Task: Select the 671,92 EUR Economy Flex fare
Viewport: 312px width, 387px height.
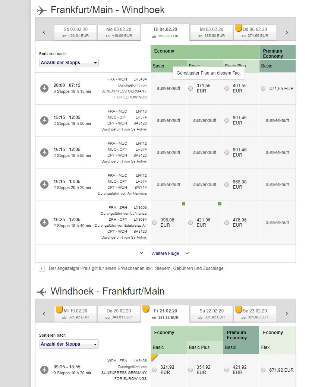Action: [263, 370]
